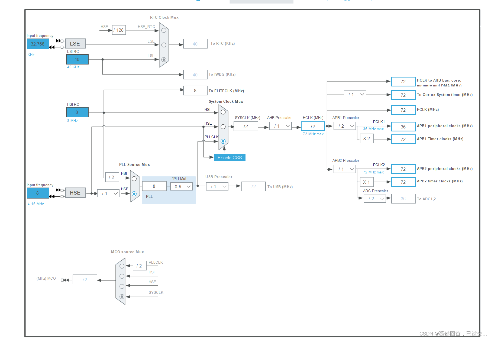Click the SYSCLK (MHz) value box

(x=245, y=126)
